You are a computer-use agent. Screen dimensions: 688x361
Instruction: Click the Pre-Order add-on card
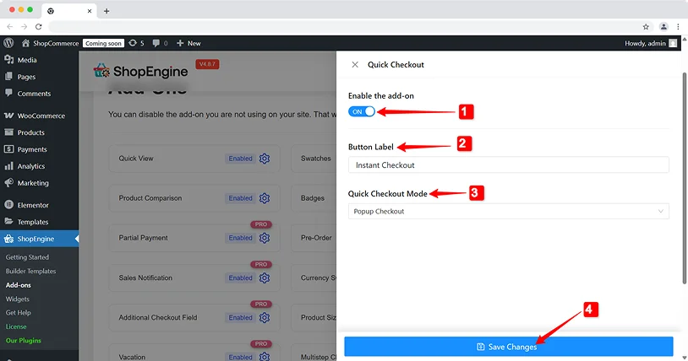[314, 238]
